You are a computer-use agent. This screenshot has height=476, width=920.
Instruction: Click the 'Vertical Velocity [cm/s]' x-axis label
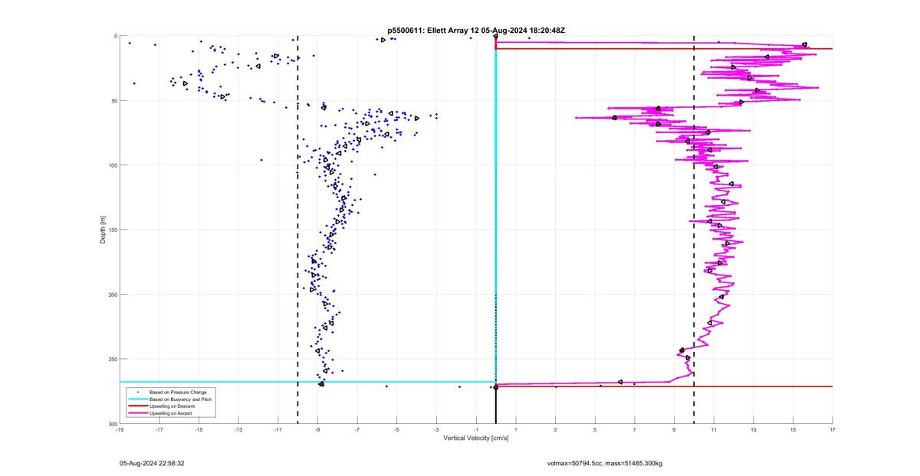[x=476, y=439]
